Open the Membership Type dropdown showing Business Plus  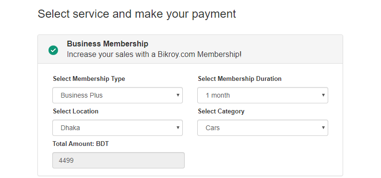click(118, 95)
